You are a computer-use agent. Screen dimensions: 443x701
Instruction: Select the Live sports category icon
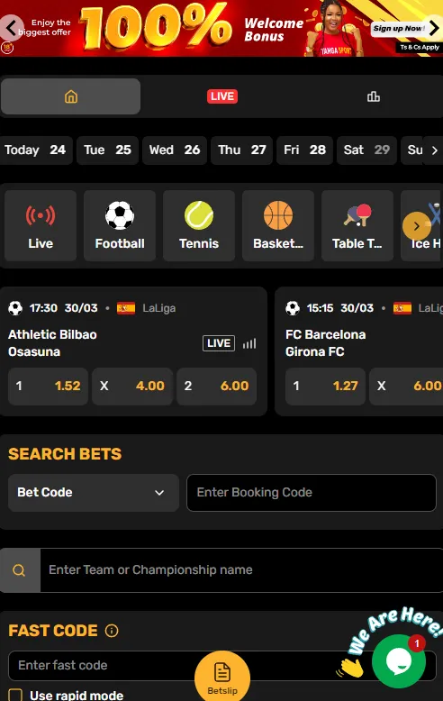[x=41, y=225]
